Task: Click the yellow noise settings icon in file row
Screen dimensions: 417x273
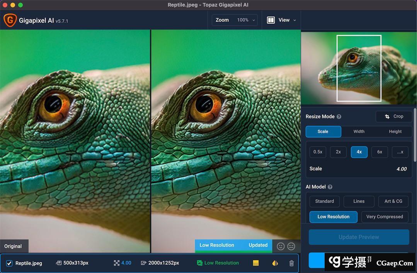Action: click(255, 263)
